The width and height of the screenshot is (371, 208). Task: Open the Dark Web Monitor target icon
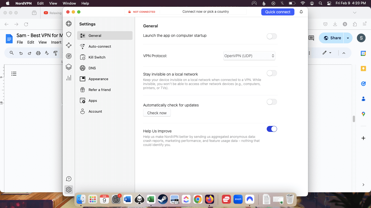coord(69,56)
